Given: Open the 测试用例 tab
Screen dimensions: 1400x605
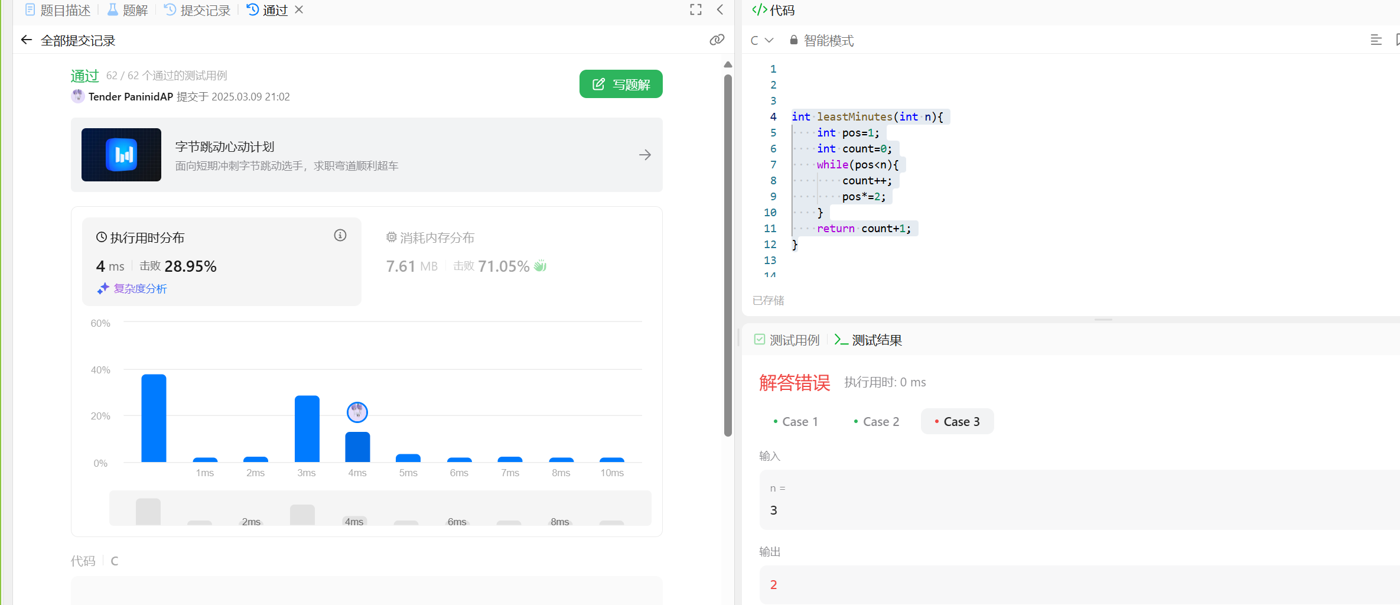Looking at the screenshot, I should pyautogui.click(x=787, y=340).
